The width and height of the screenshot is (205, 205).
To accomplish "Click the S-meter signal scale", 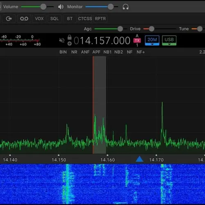I will [x=20, y=41].
